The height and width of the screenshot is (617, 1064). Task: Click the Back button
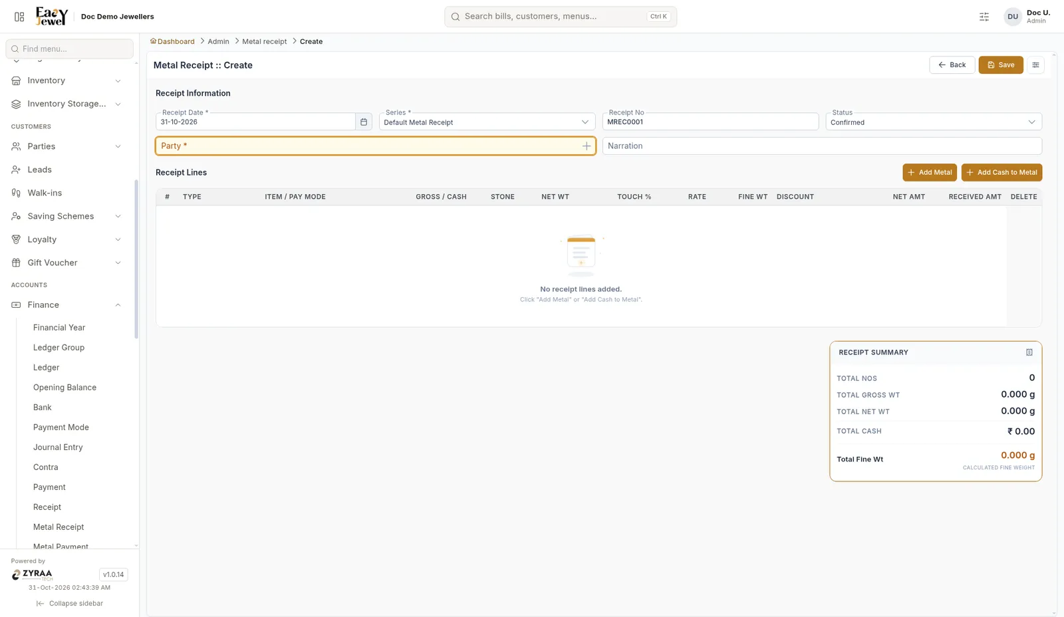[952, 64]
